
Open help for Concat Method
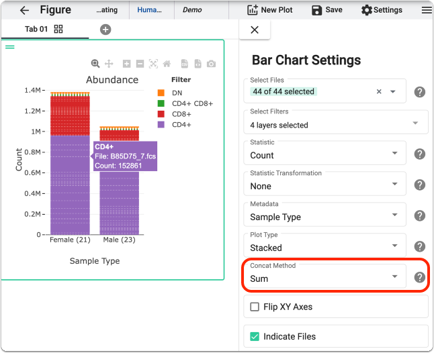point(420,277)
